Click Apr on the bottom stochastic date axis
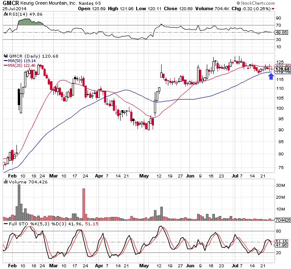This screenshot has width=291, height=269. tap(99, 266)
